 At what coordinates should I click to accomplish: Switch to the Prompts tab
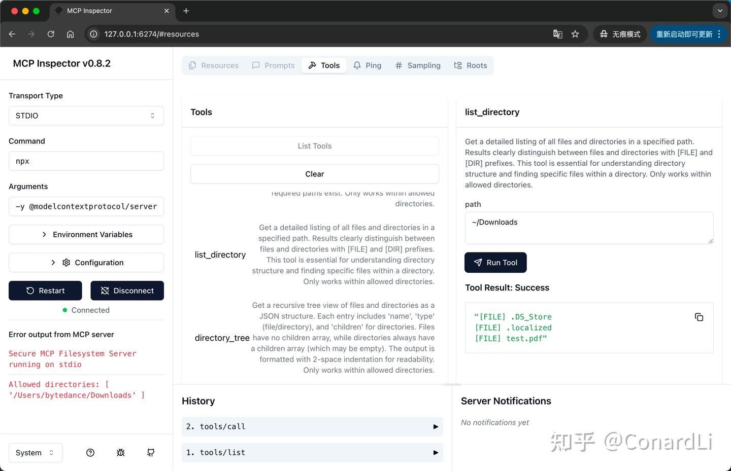pyautogui.click(x=273, y=65)
